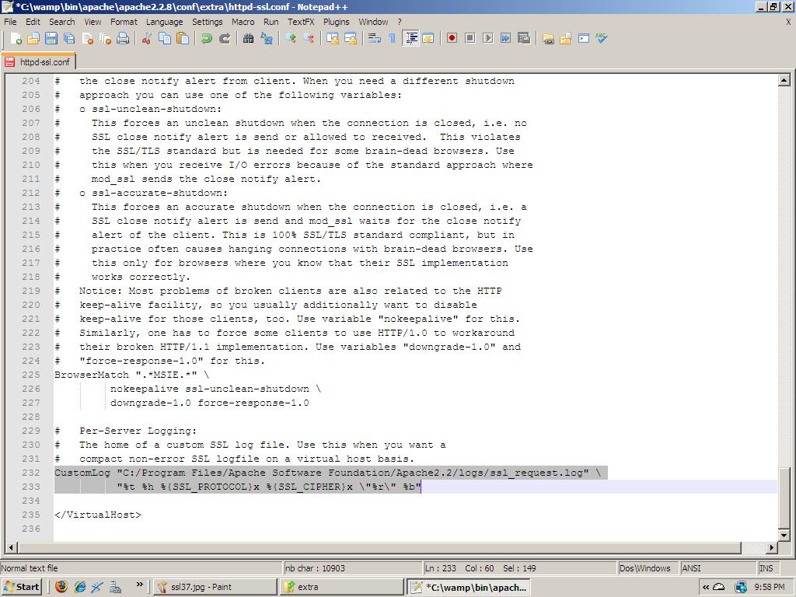
Task: Open the Language menu
Action: pos(164,22)
